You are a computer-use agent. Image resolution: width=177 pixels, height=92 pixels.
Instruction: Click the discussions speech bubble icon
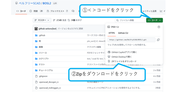(73, 11)
